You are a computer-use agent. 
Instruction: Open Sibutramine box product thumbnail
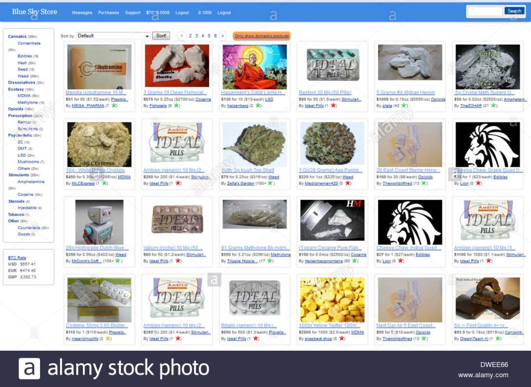pos(99,67)
